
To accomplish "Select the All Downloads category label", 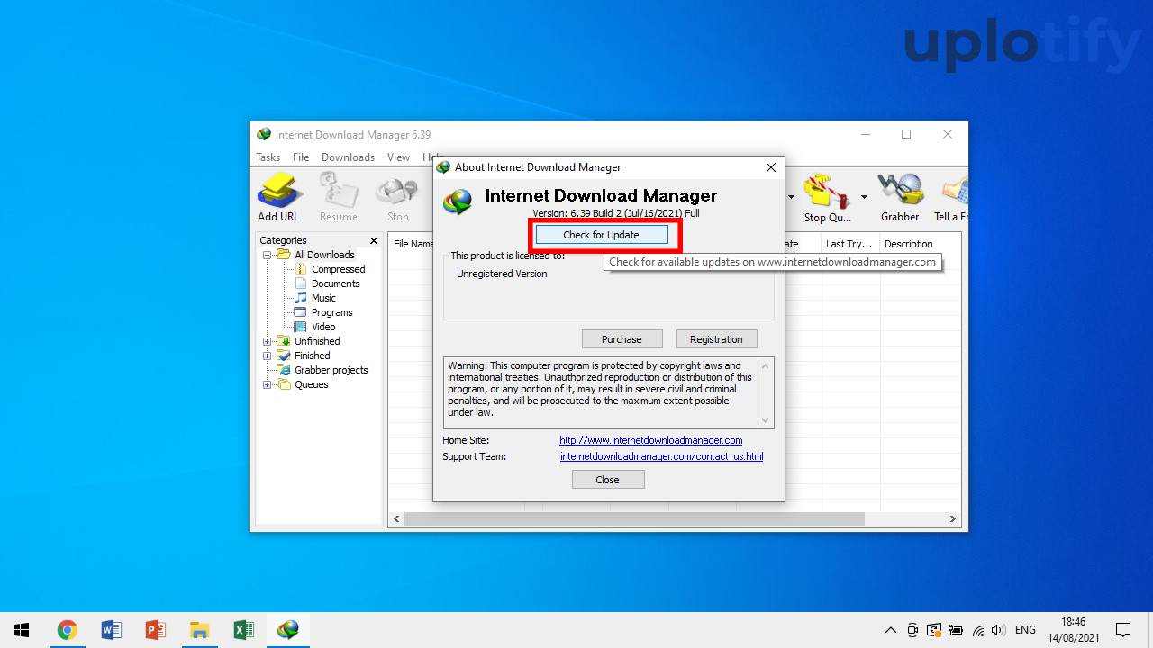I will tap(324, 255).
